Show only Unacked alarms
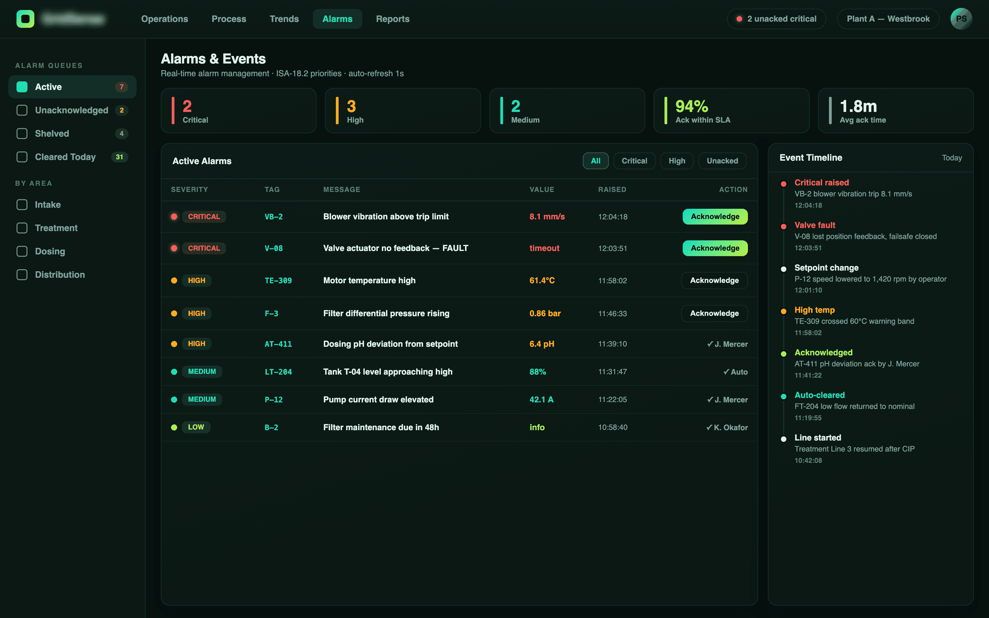 pyautogui.click(x=722, y=161)
